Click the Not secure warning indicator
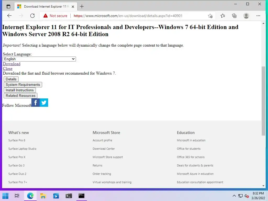The height and width of the screenshot is (201, 268). click(x=55, y=16)
